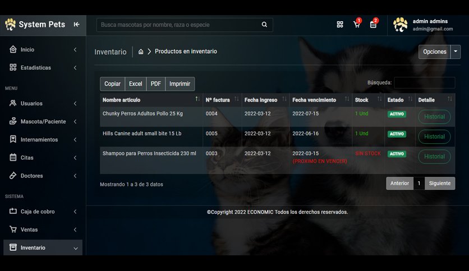Open Historial for Chunky Perros Adultos

point(434,116)
